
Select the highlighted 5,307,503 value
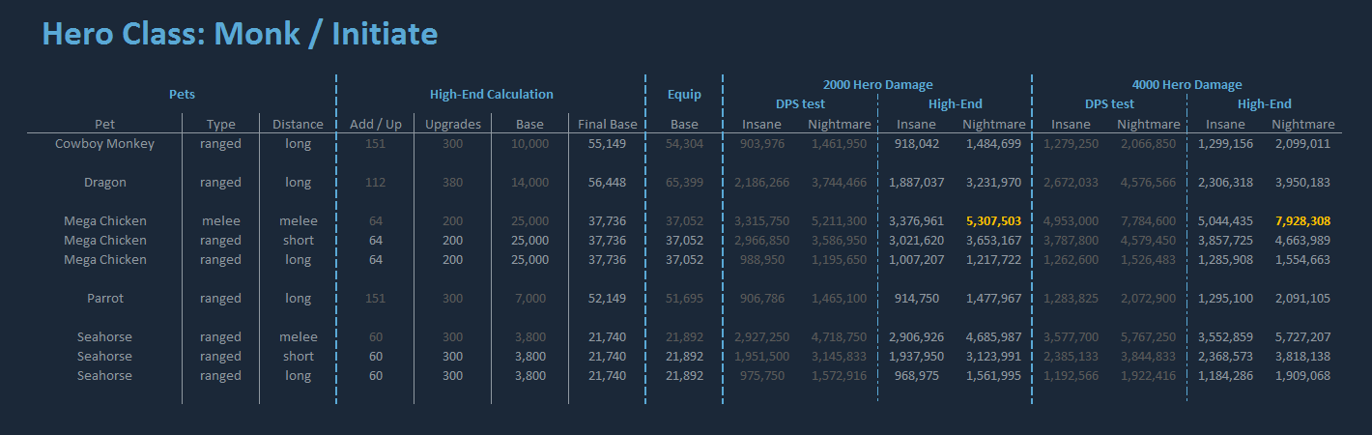(x=992, y=221)
